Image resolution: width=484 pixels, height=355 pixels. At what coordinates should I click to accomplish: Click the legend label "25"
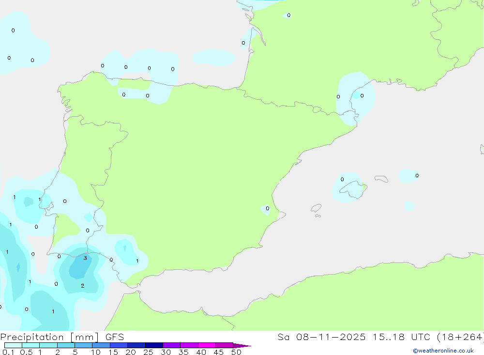coord(148,352)
